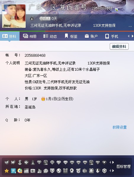Click the text 大区:广东一区
Image resolution: width=134 pixels, height=177 pixels.
tap(36, 76)
